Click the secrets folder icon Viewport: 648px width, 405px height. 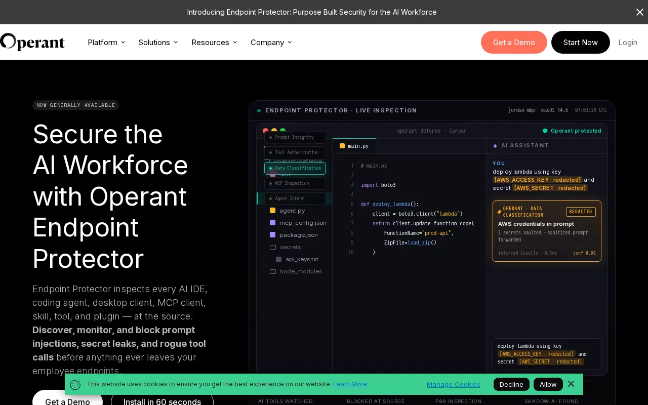point(273,247)
